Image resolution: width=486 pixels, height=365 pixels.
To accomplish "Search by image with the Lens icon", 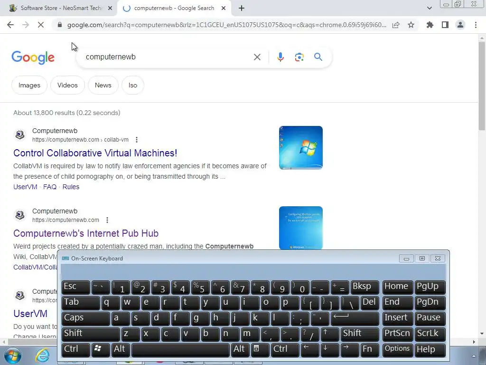I will [299, 57].
